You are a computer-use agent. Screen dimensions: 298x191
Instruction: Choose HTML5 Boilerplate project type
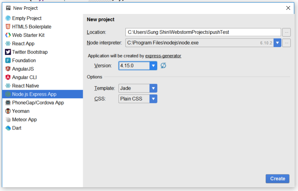[43, 27]
